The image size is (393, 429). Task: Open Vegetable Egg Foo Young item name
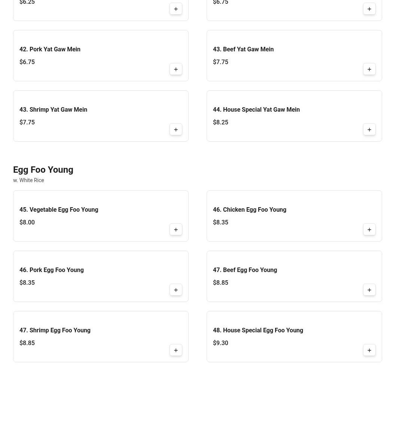[59, 210]
